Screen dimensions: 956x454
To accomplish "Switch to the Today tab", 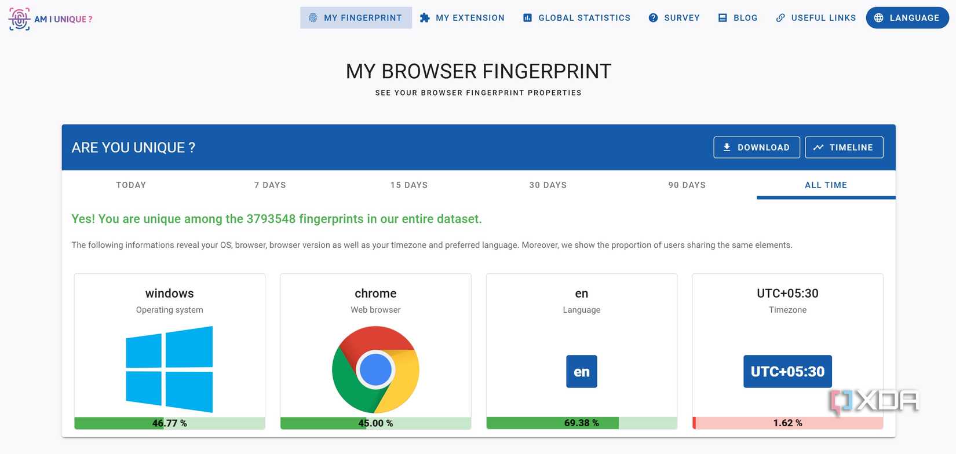I will pyautogui.click(x=131, y=185).
